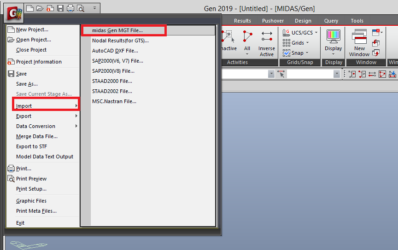Select Graphic Files menu entry

click(43, 201)
